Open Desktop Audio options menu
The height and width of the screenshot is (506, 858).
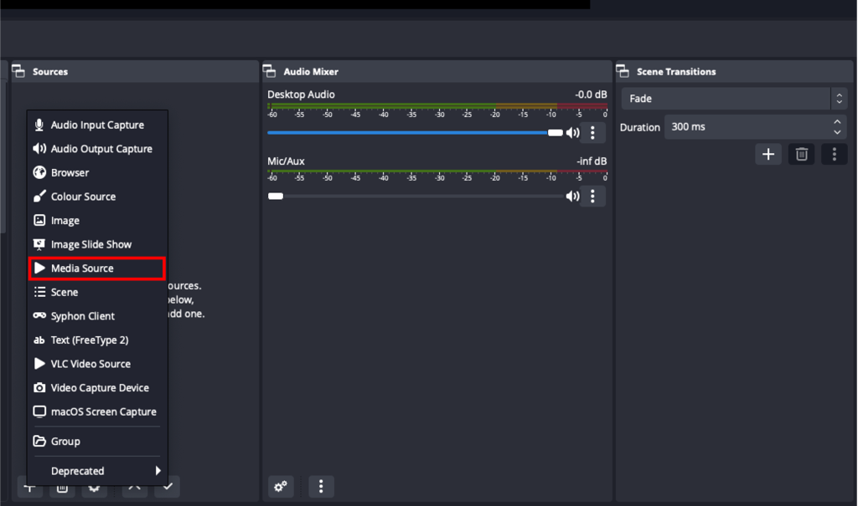click(x=592, y=133)
